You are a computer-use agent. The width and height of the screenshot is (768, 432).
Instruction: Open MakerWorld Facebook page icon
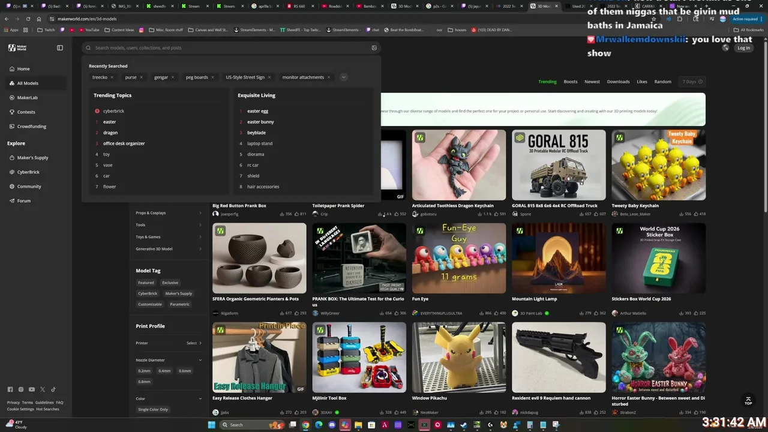tap(10, 389)
